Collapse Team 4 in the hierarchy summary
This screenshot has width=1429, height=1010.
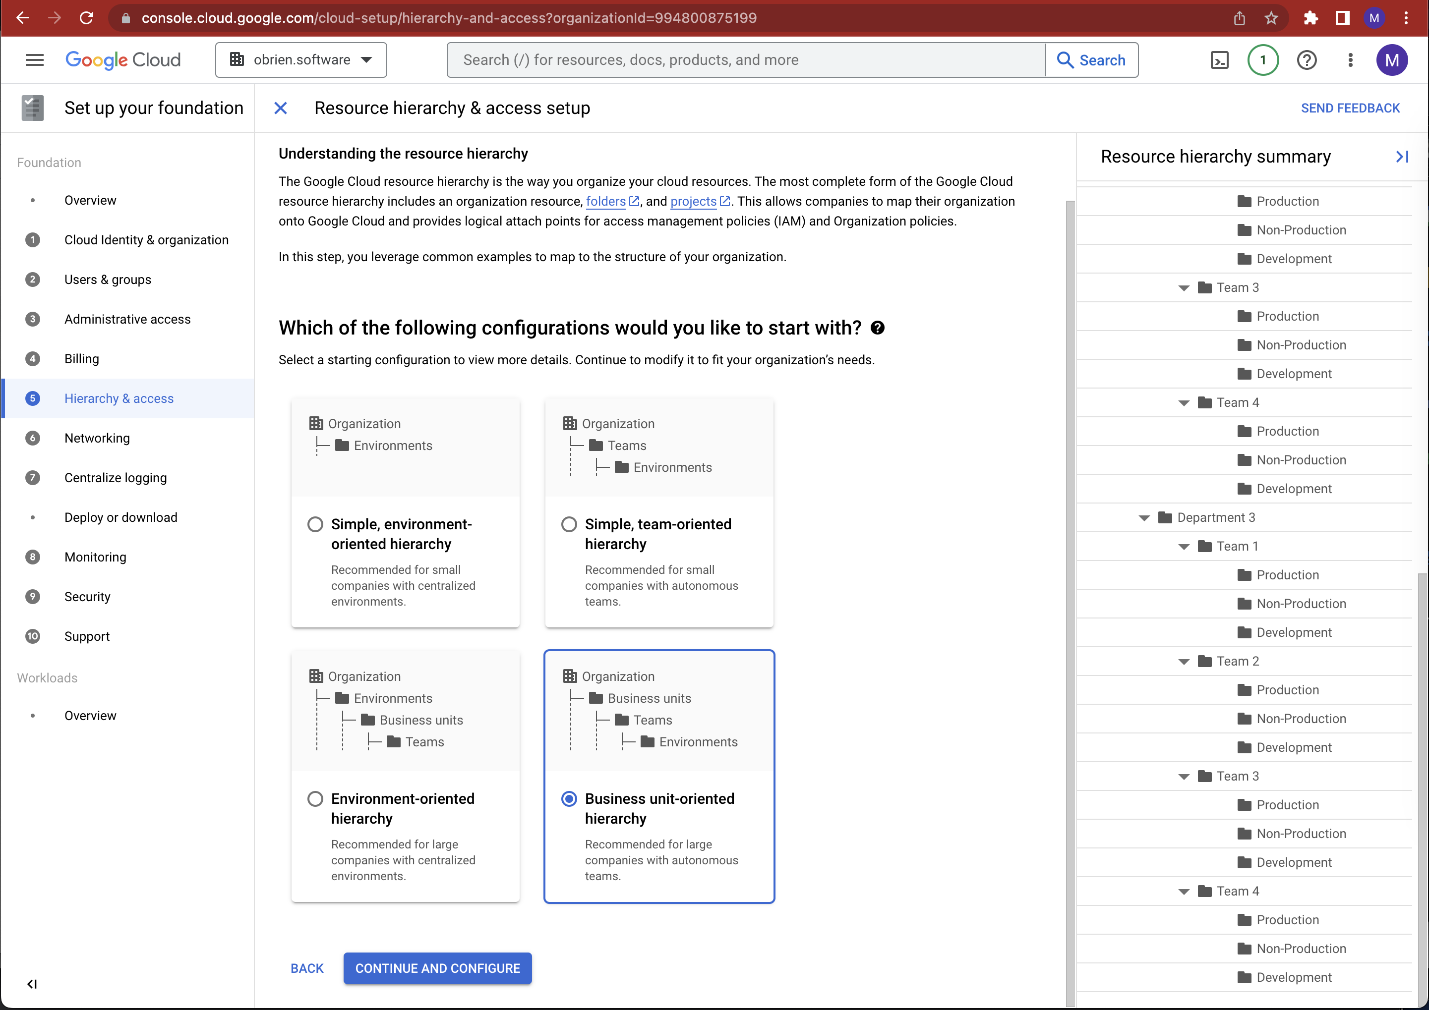pyautogui.click(x=1183, y=402)
